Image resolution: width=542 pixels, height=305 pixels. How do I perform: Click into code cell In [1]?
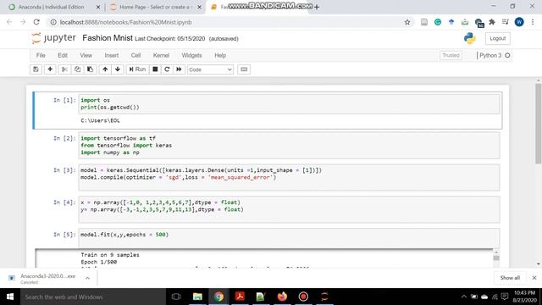[x=289, y=103]
